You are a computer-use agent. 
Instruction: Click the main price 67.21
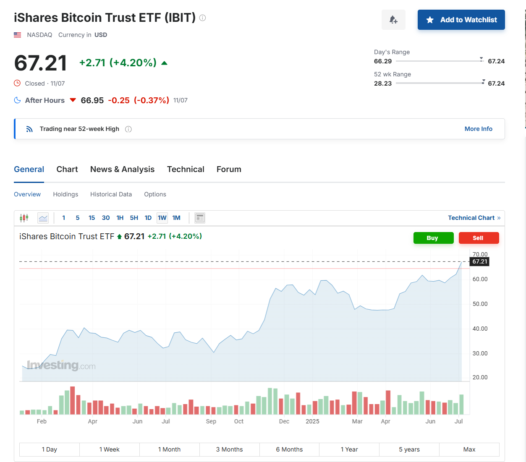coord(41,63)
